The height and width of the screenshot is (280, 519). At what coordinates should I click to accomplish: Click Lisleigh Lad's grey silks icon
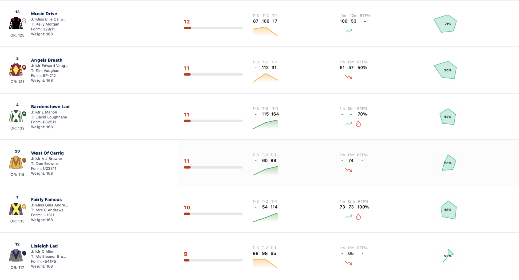16,256
